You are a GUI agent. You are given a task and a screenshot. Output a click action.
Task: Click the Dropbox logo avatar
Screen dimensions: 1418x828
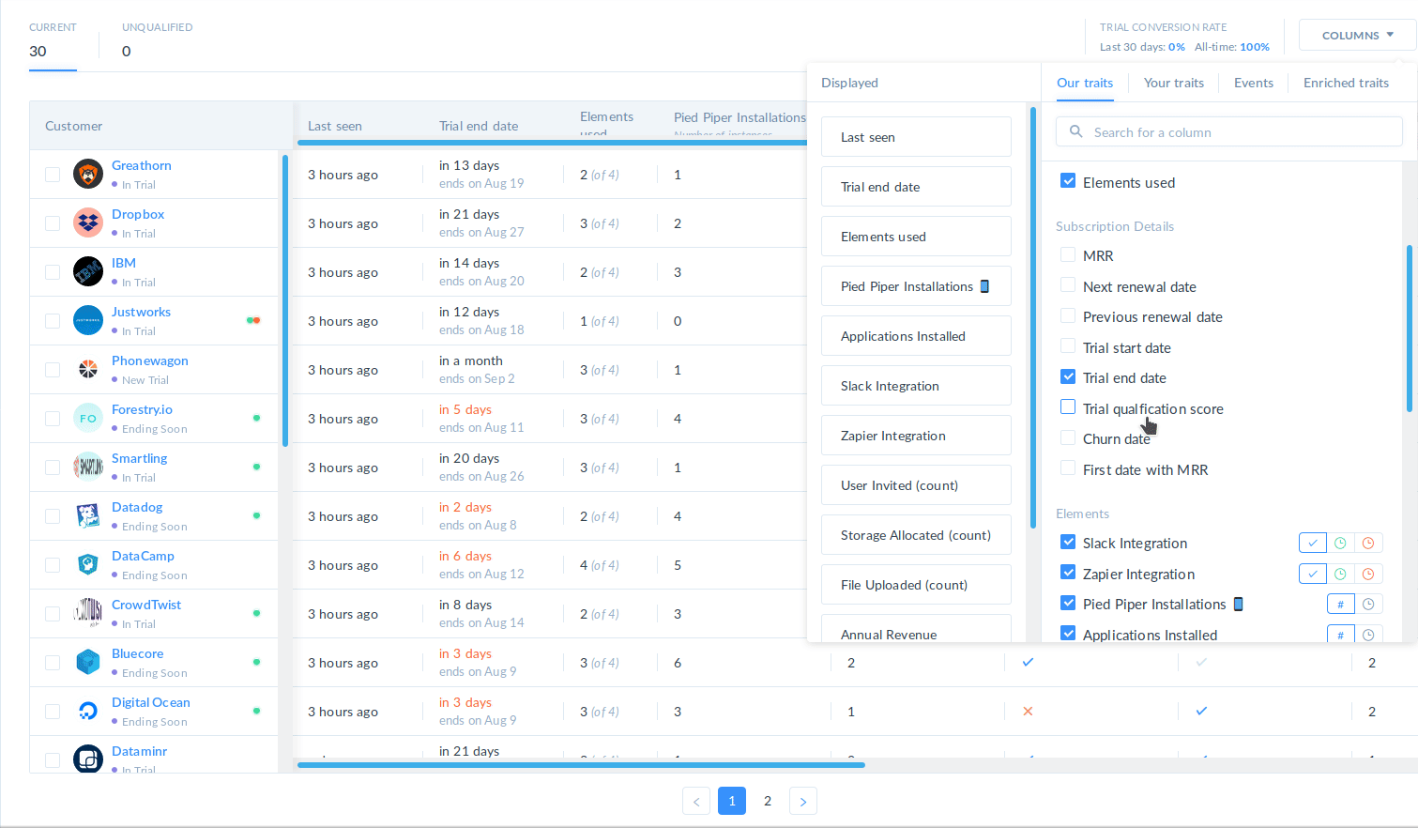click(88, 222)
